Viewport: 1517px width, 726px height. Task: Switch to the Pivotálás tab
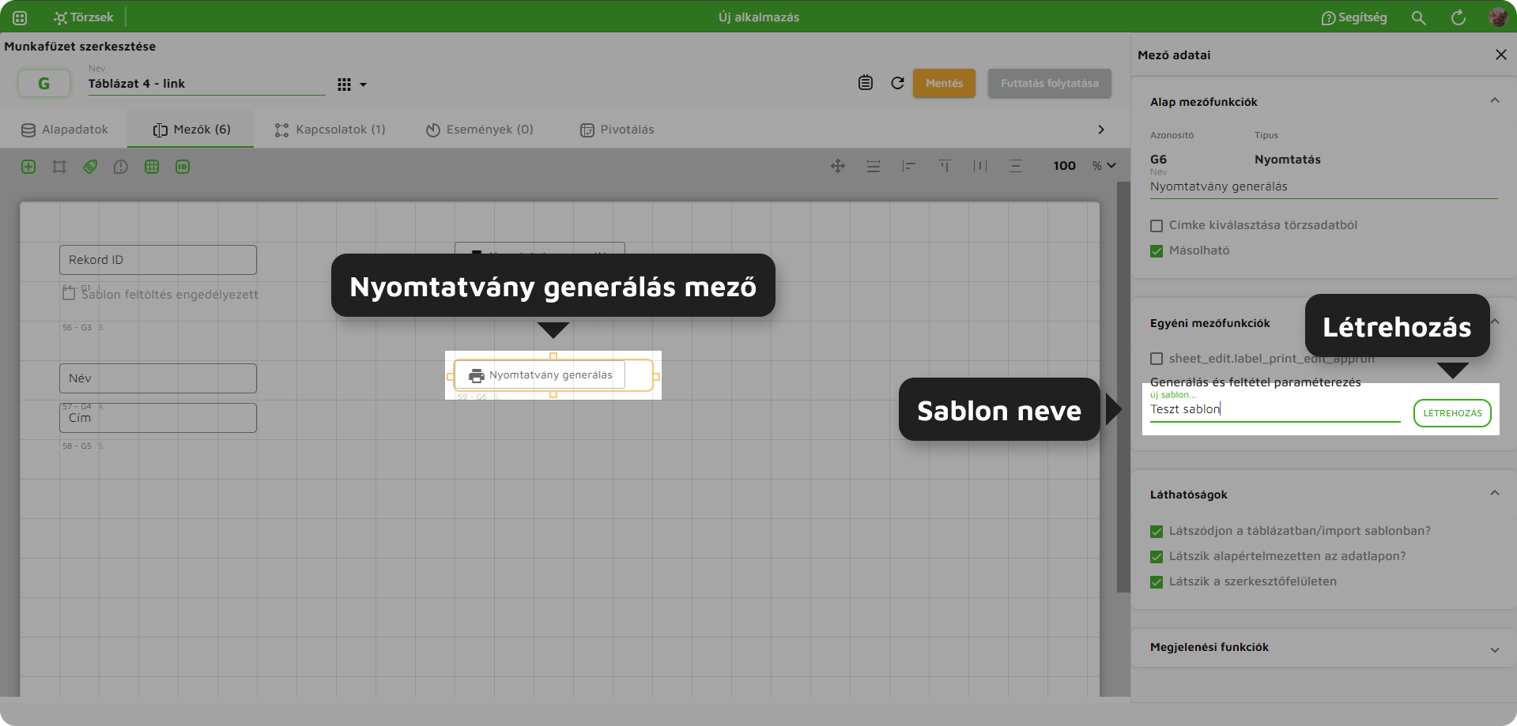pos(617,130)
